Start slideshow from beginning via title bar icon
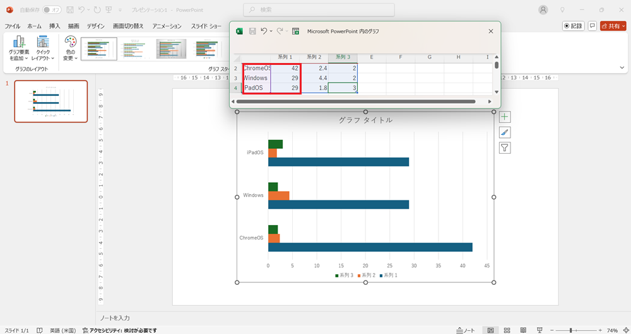This screenshot has width=631, height=334. click(x=109, y=9)
